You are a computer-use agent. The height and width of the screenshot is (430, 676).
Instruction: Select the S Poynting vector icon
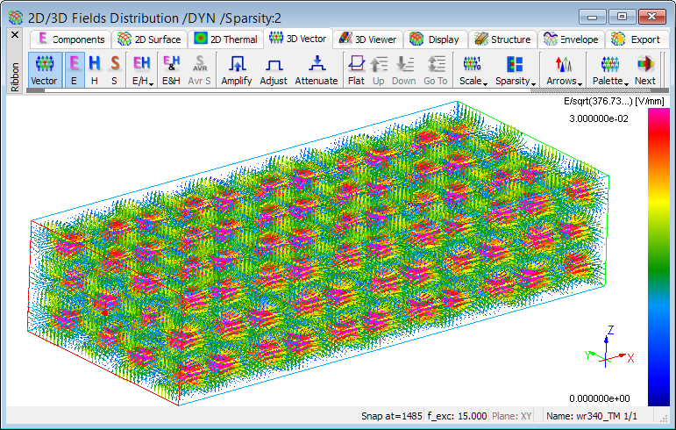[x=115, y=70]
